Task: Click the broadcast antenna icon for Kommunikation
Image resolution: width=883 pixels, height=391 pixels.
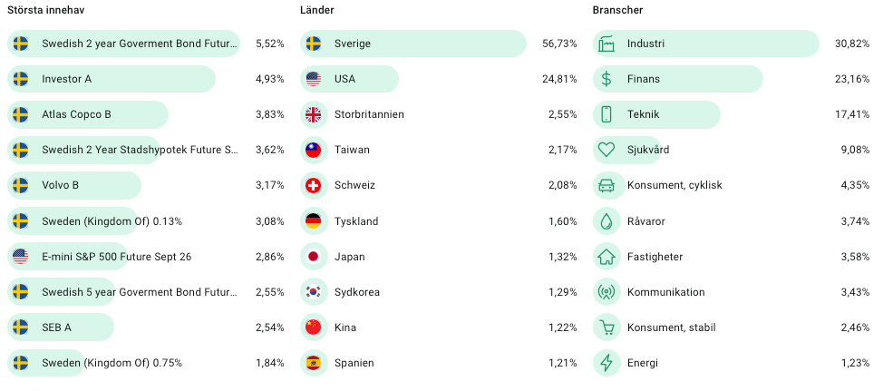Action: pos(606,292)
